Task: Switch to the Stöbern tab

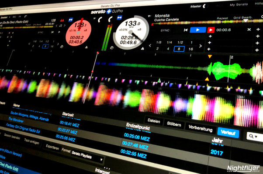Action: point(174,124)
